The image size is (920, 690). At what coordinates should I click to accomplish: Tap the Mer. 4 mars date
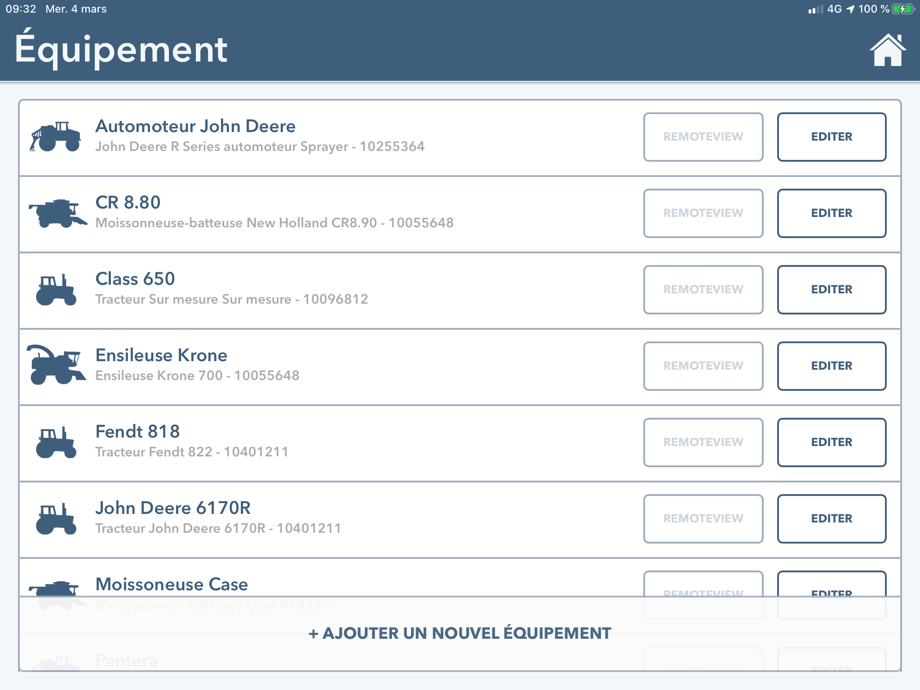[x=76, y=9]
